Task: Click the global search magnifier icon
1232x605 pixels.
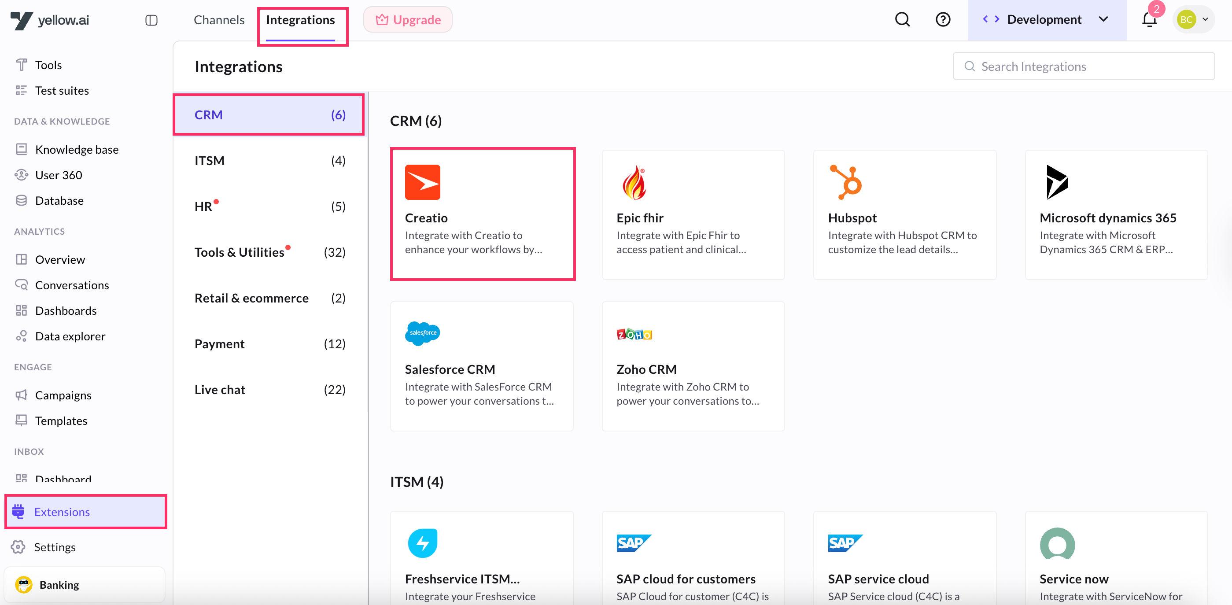Action: [902, 20]
